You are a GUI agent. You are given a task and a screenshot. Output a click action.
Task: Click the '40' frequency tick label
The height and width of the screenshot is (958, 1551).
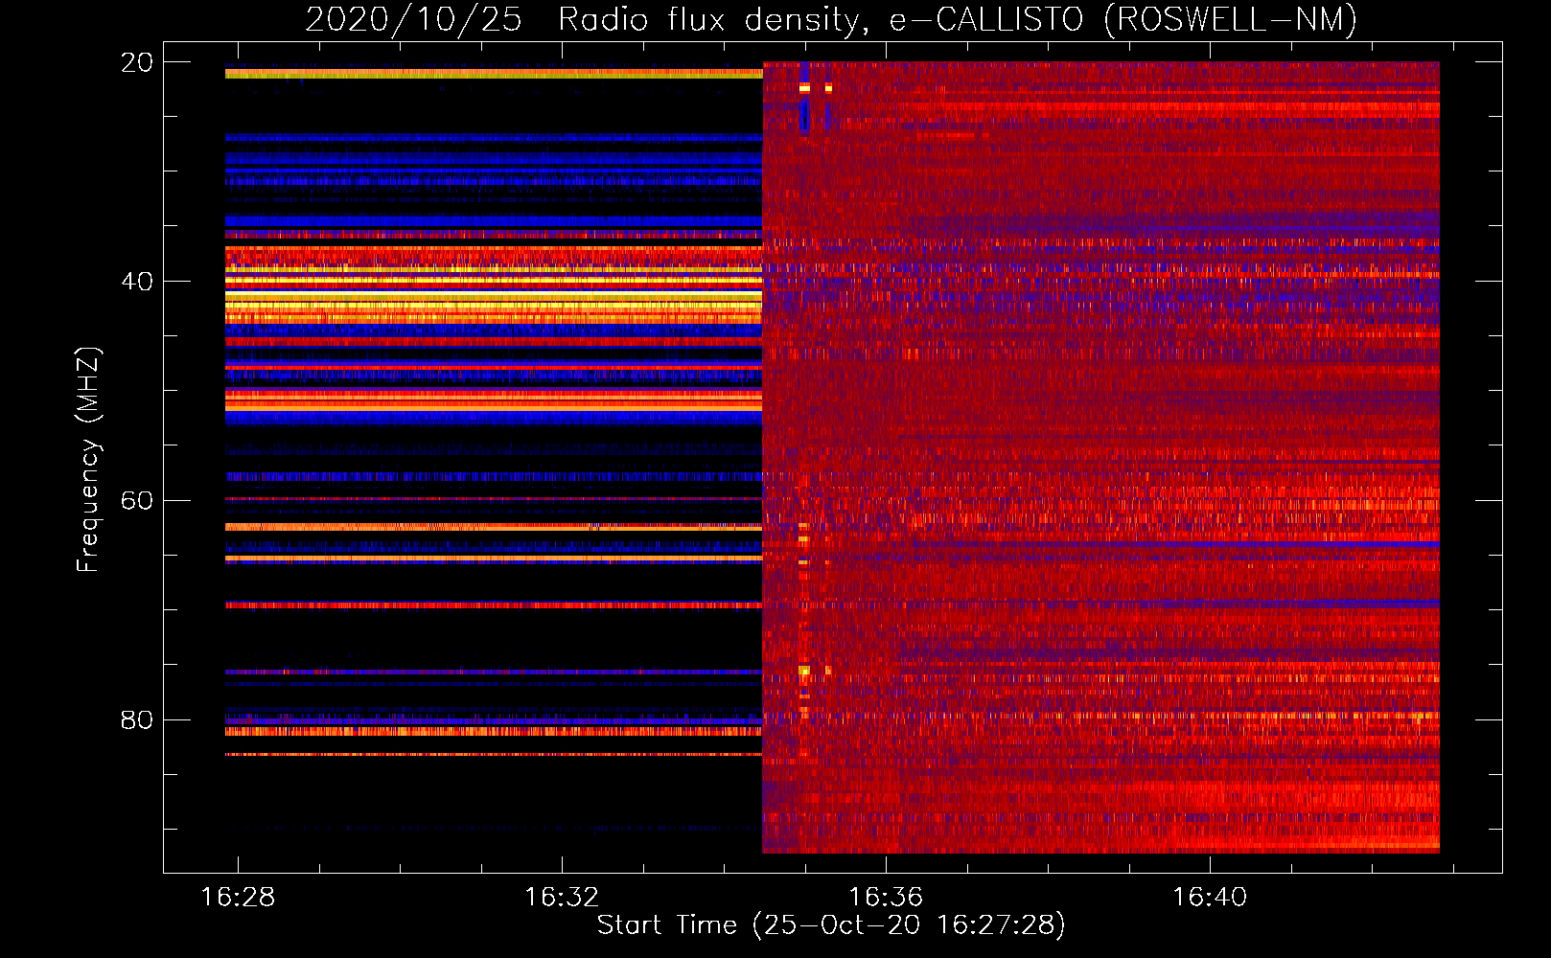coord(136,282)
